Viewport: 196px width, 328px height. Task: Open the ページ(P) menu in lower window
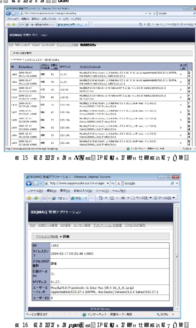[141, 198]
